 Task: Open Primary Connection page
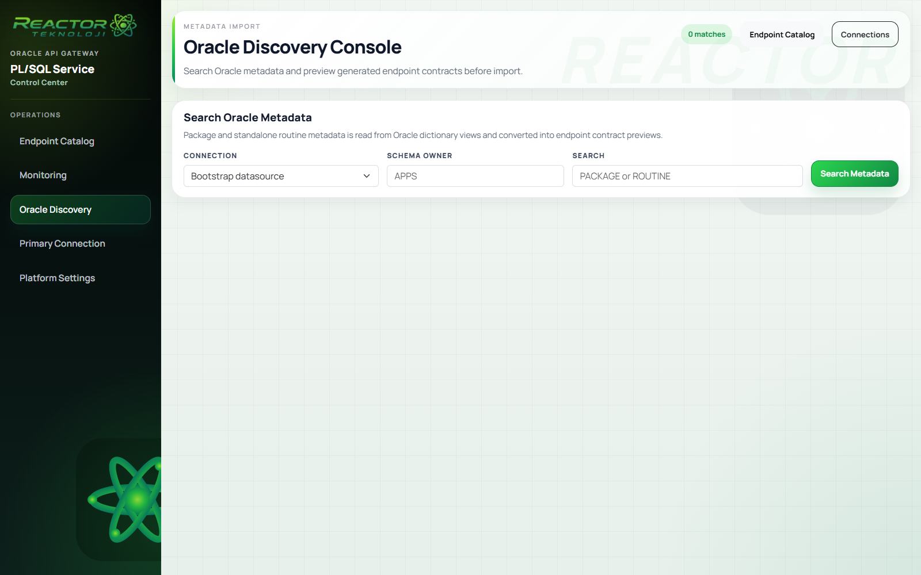81,244
